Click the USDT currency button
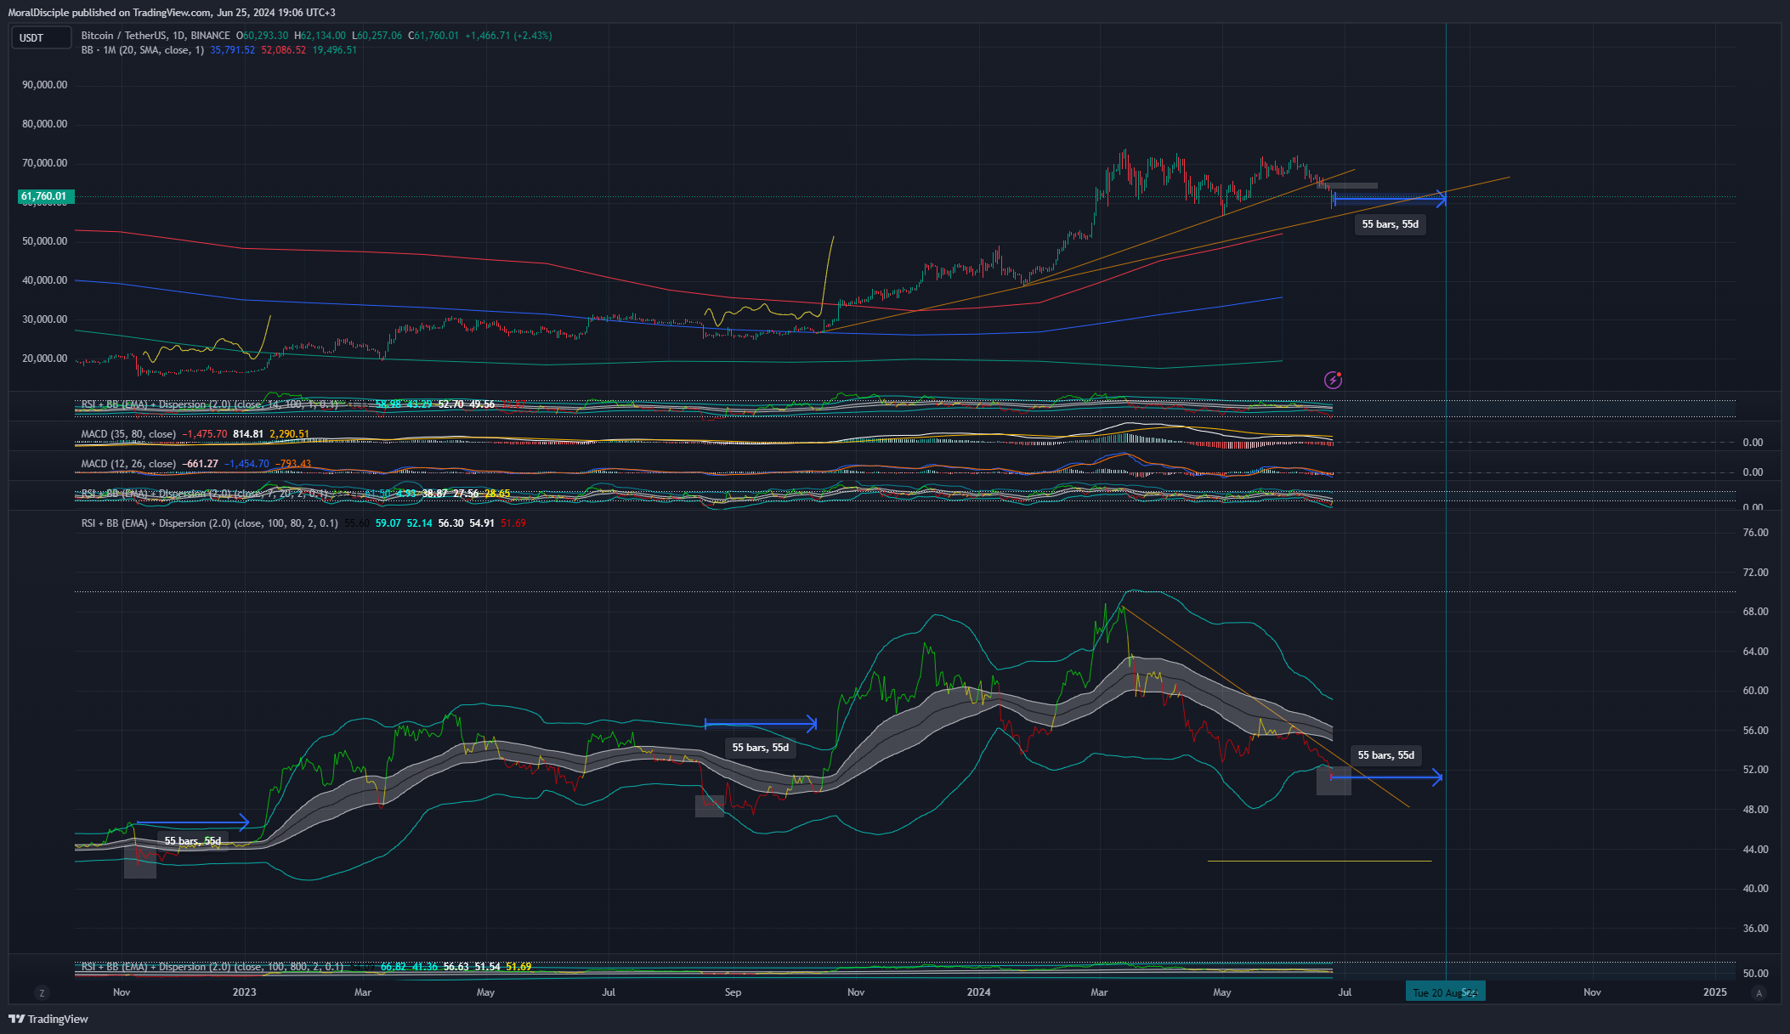1790x1034 pixels. coord(41,37)
